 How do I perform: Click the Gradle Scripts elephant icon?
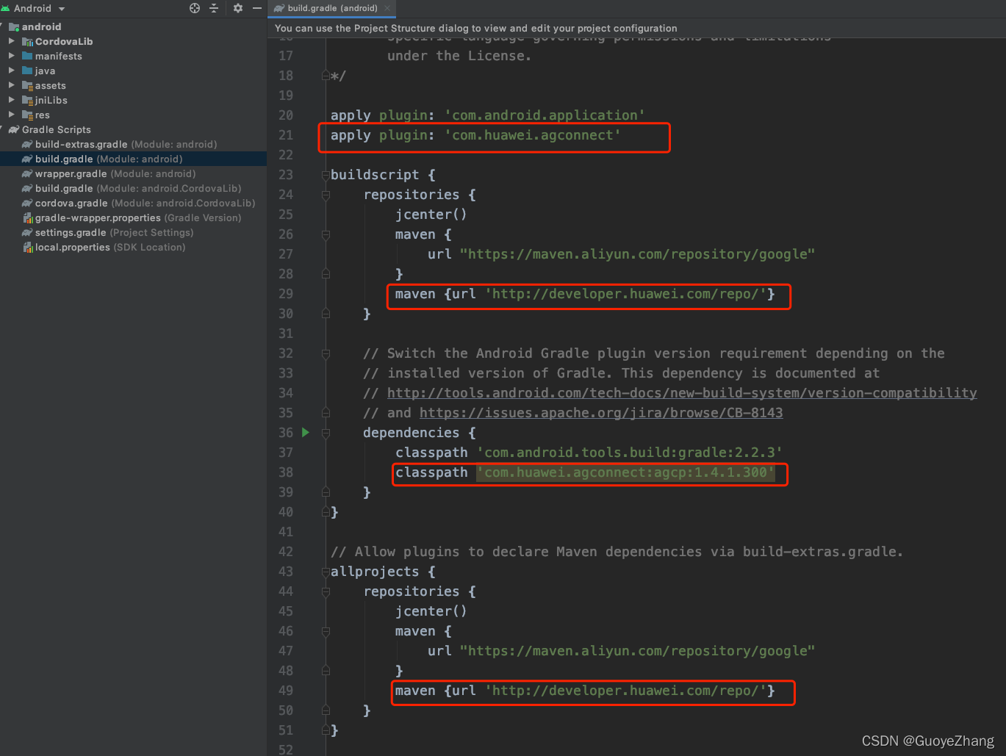(14, 129)
